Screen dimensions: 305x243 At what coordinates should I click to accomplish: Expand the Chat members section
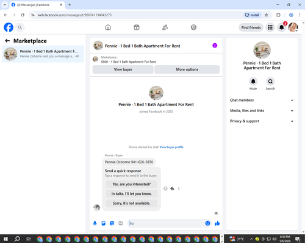(262, 100)
